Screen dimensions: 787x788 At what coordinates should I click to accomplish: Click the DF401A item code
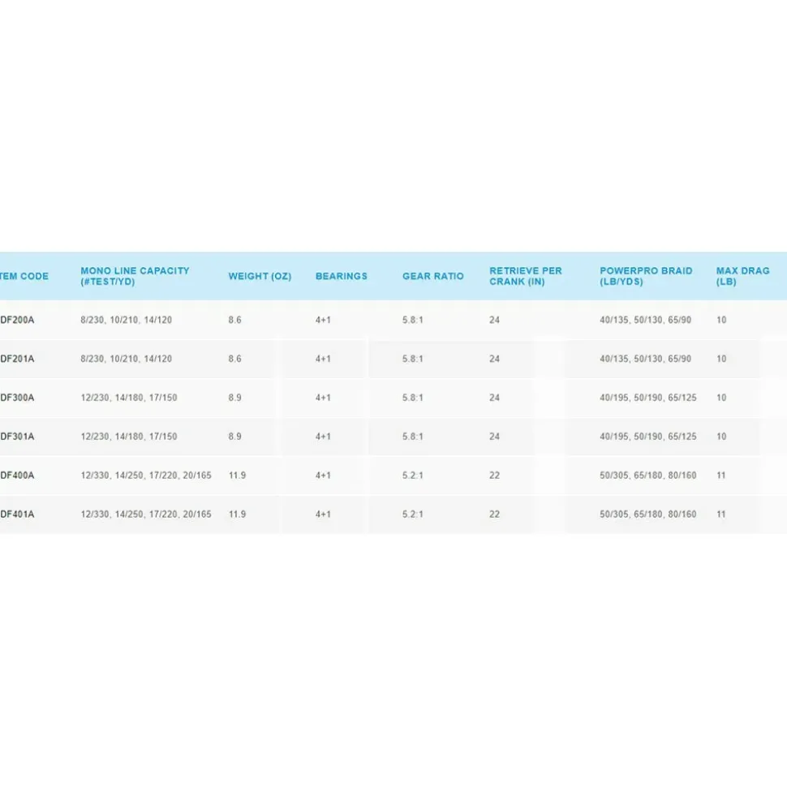[17, 515]
